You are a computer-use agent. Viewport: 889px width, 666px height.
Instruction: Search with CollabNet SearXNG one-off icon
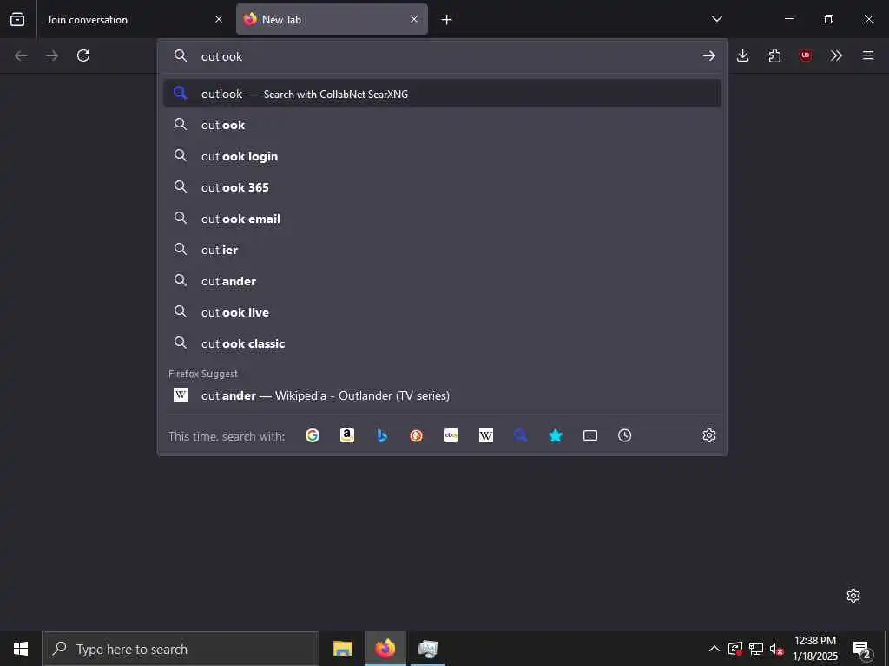tap(521, 435)
